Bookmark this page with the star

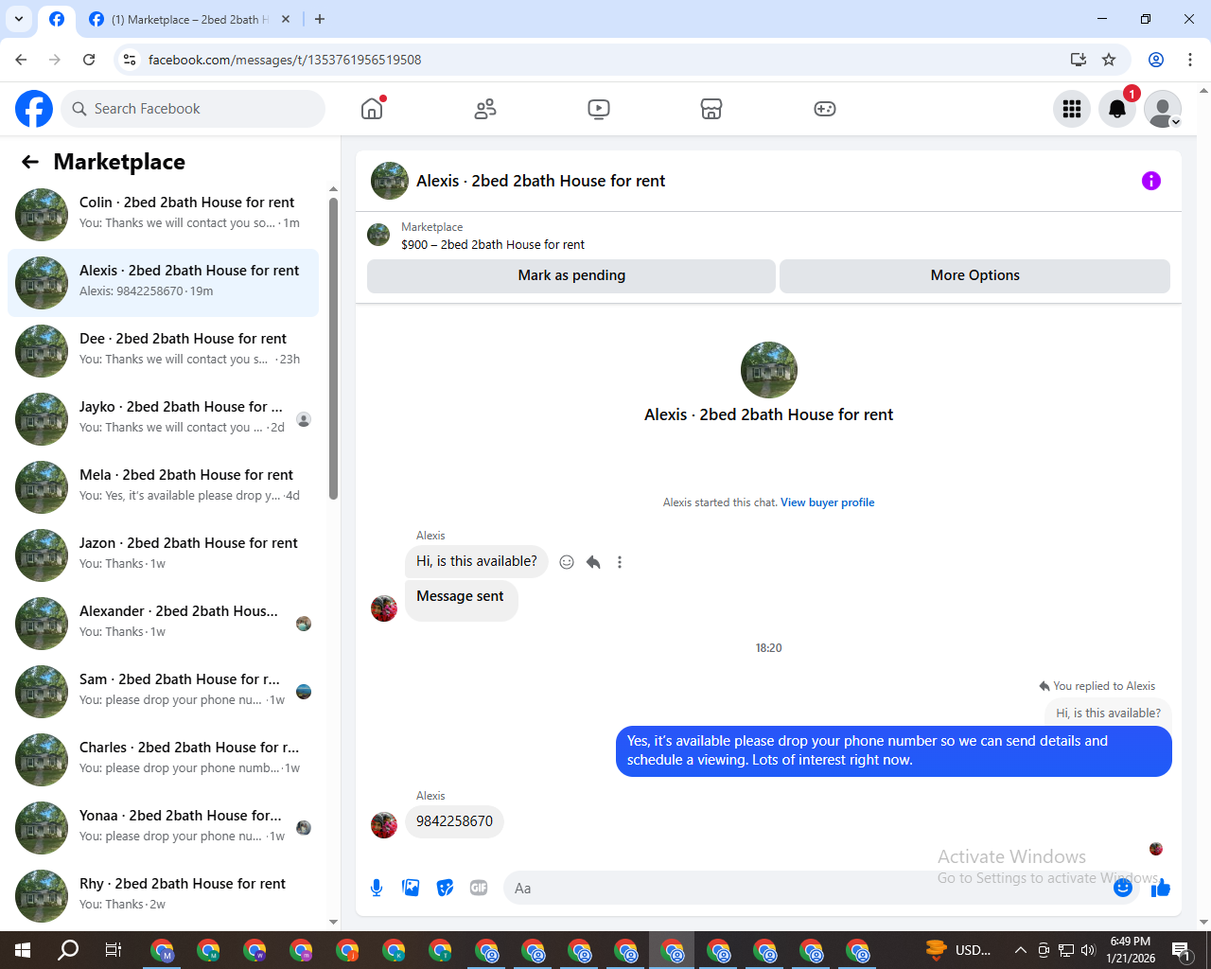pyautogui.click(x=1109, y=60)
